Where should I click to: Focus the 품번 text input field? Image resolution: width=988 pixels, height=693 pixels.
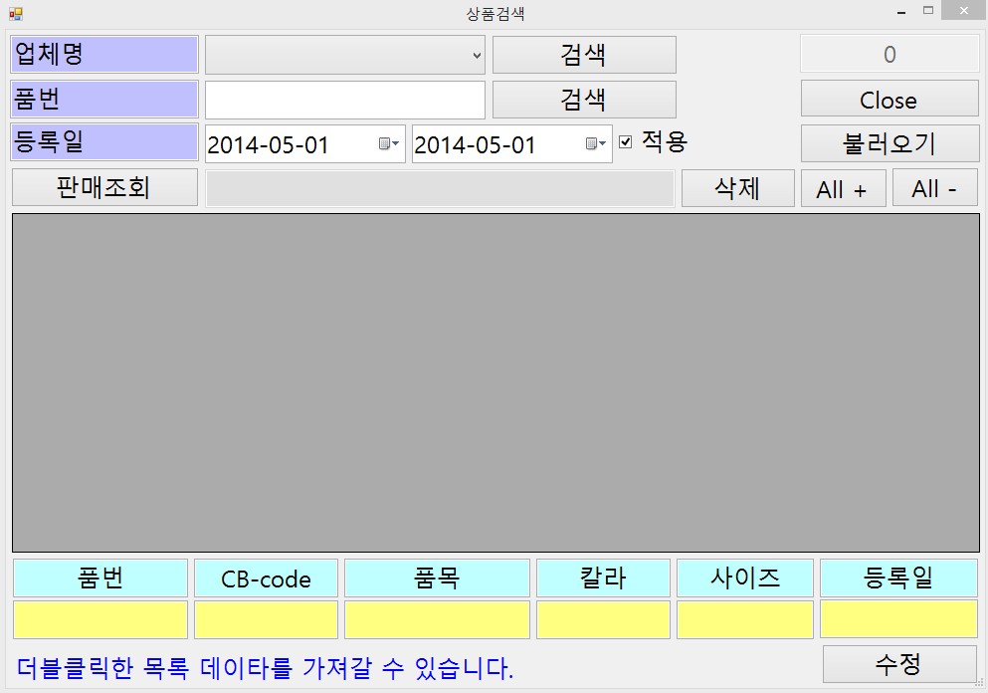345,100
